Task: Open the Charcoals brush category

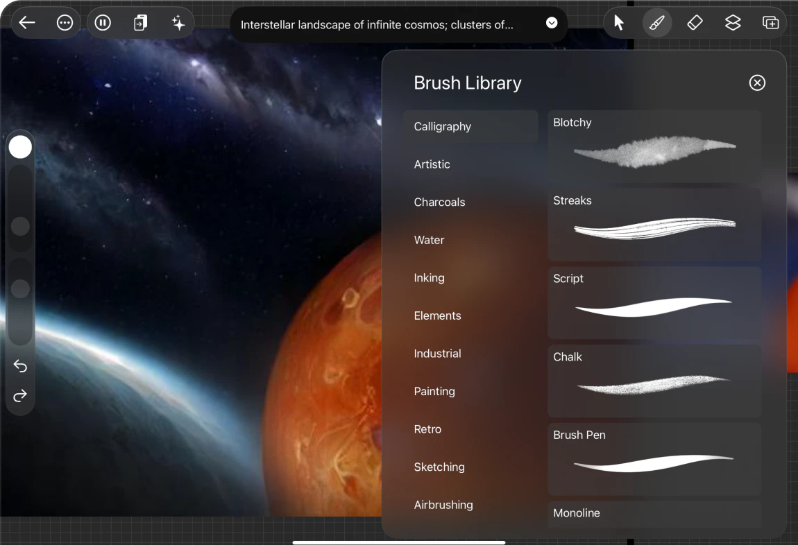Action: [439, 202]
